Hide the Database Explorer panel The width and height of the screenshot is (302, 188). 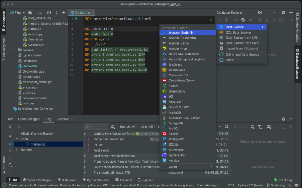[x=291, y=12]
